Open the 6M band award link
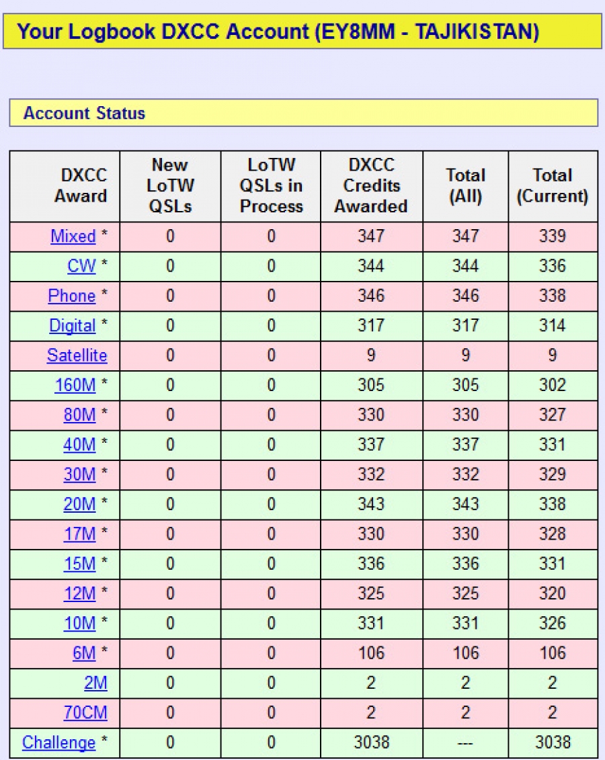 pyautogui.click(x=84, y=653)
